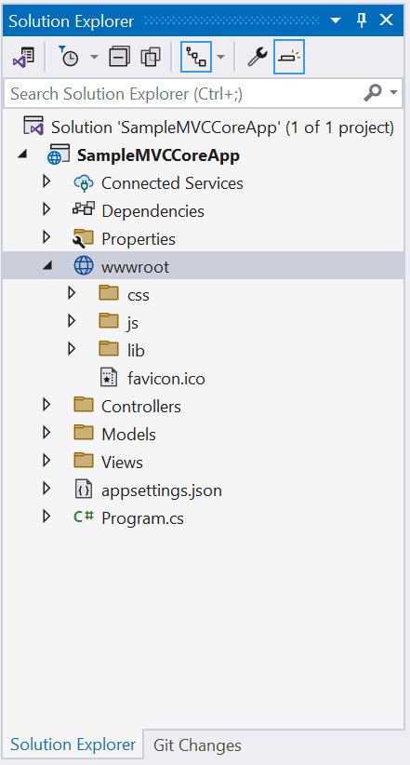Viewport: 410px width, 765px height.
Task: Toggle Preview Selected Items button
Action: (289, 57)
